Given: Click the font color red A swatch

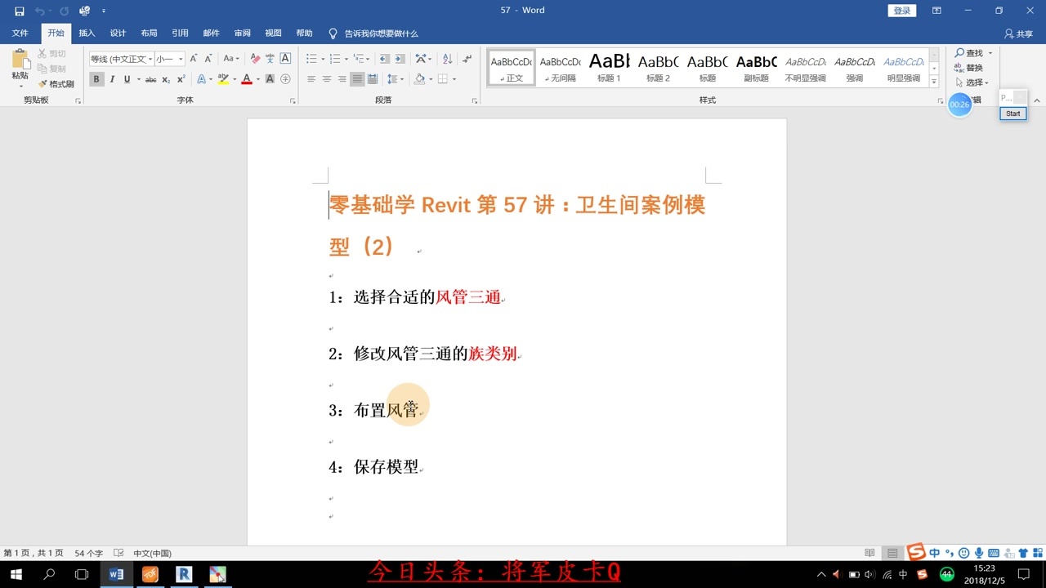Looking at the screenshot, I should [x=246, y=79].
